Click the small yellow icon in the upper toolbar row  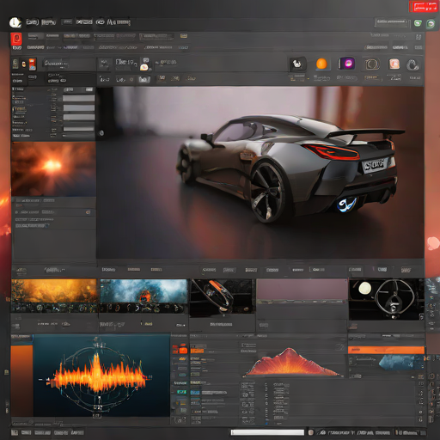(x=184, y=36)
